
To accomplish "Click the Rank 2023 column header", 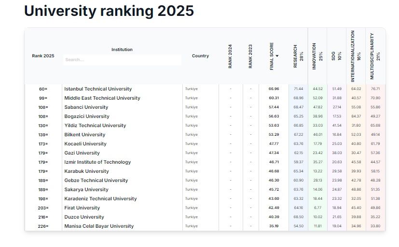I will pyautogui.click(x=250, y=56).
